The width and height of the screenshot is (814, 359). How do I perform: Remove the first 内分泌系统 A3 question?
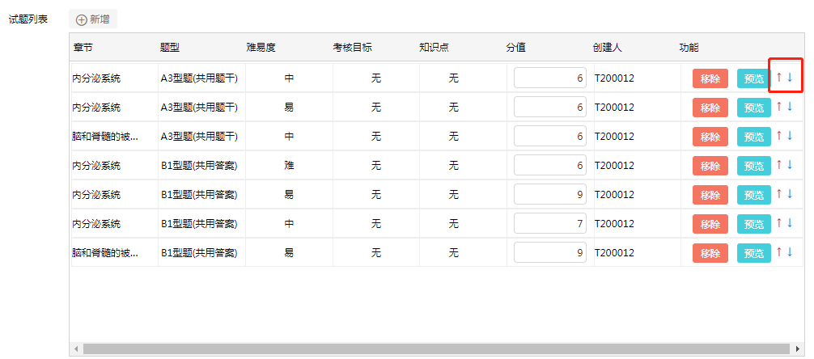click(710, 78)
